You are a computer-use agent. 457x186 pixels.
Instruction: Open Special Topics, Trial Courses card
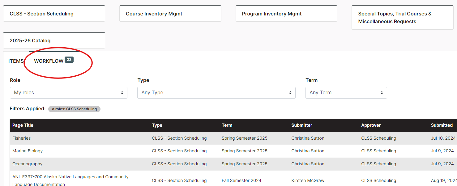[x=402, y=18]
